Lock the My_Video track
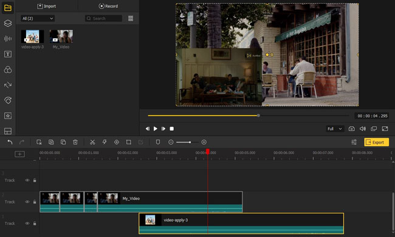The image size is (395, 237). tap(35, 202)
